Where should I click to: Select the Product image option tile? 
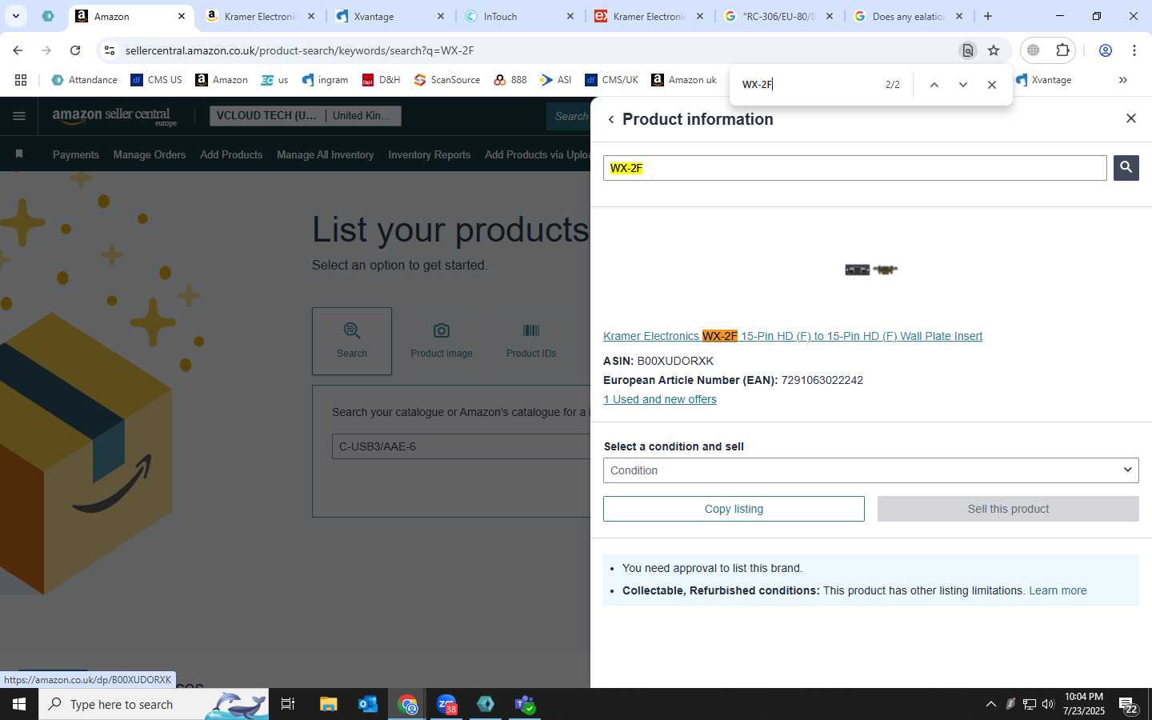point(442,341)
